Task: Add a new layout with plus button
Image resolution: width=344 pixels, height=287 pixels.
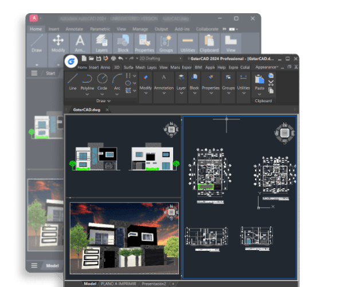Action: coord(173,284)
